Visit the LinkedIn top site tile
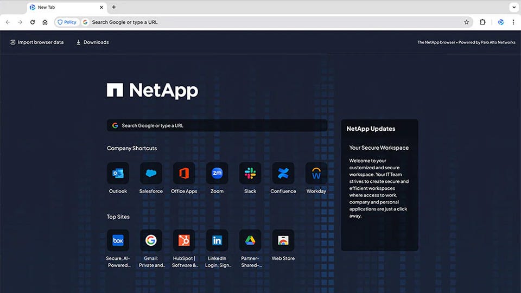 (x=217, y=240)
